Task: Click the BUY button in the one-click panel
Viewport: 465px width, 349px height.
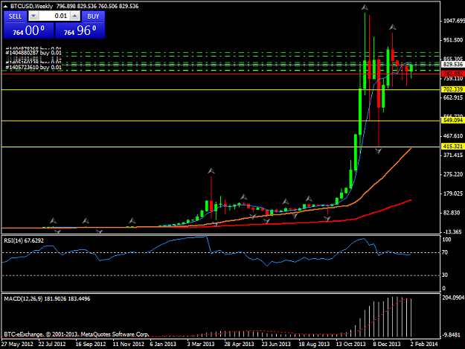Action: click(93, 16)
